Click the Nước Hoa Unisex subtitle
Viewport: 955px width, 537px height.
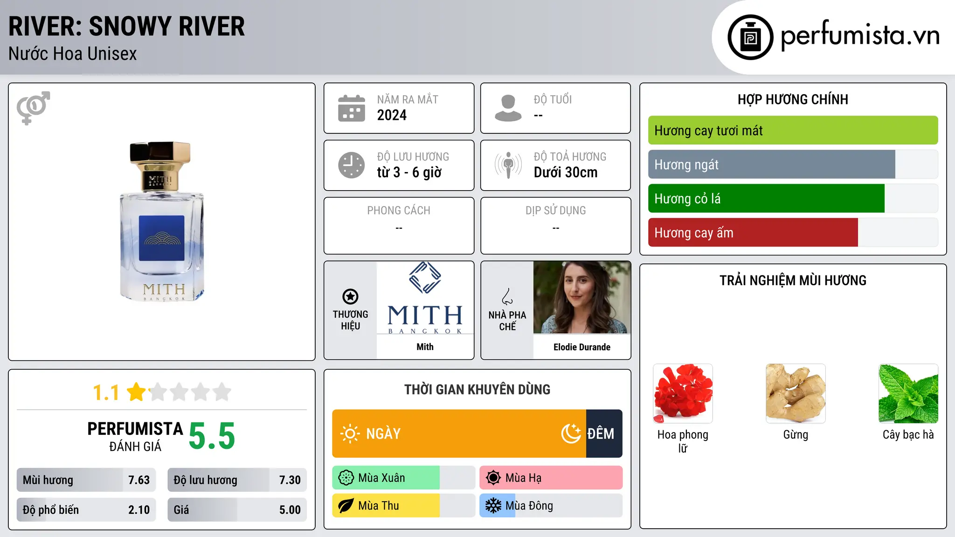pos(73,54)
